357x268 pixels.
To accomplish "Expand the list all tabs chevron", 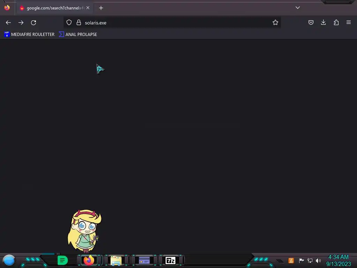I will (298, 8).
